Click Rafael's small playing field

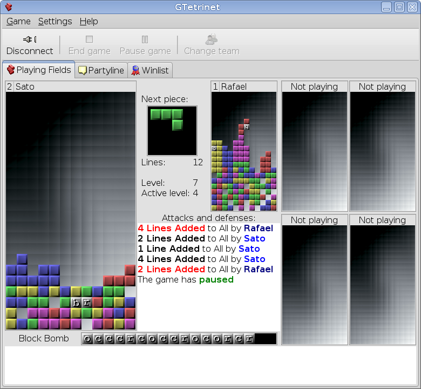pyautogui.click(x=244, y=151)
